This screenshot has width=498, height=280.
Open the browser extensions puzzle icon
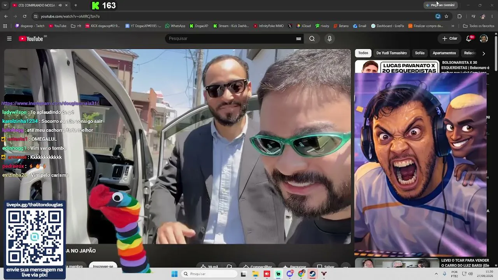point(459,16)
